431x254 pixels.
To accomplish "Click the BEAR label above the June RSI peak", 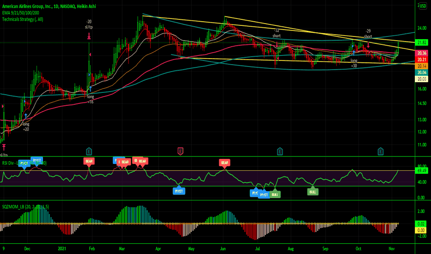I will tap(225, 163).
